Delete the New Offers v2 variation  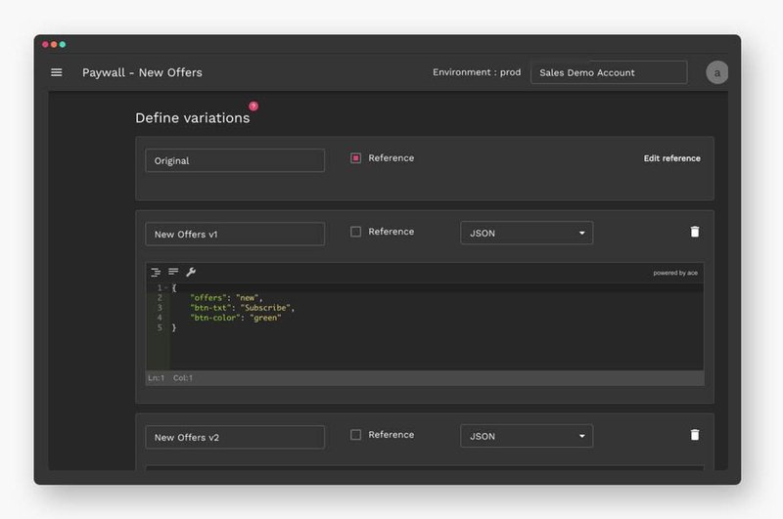click(695, 435)
